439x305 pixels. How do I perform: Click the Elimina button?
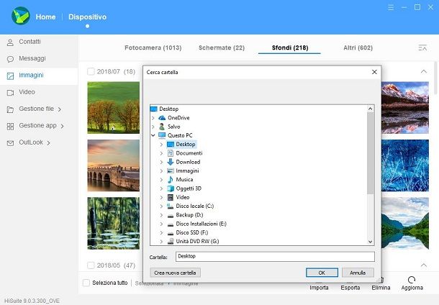coord(381,287)
